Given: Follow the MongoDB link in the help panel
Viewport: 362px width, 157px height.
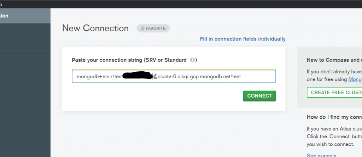Looking at the screenshot, I should click(355, 79).
